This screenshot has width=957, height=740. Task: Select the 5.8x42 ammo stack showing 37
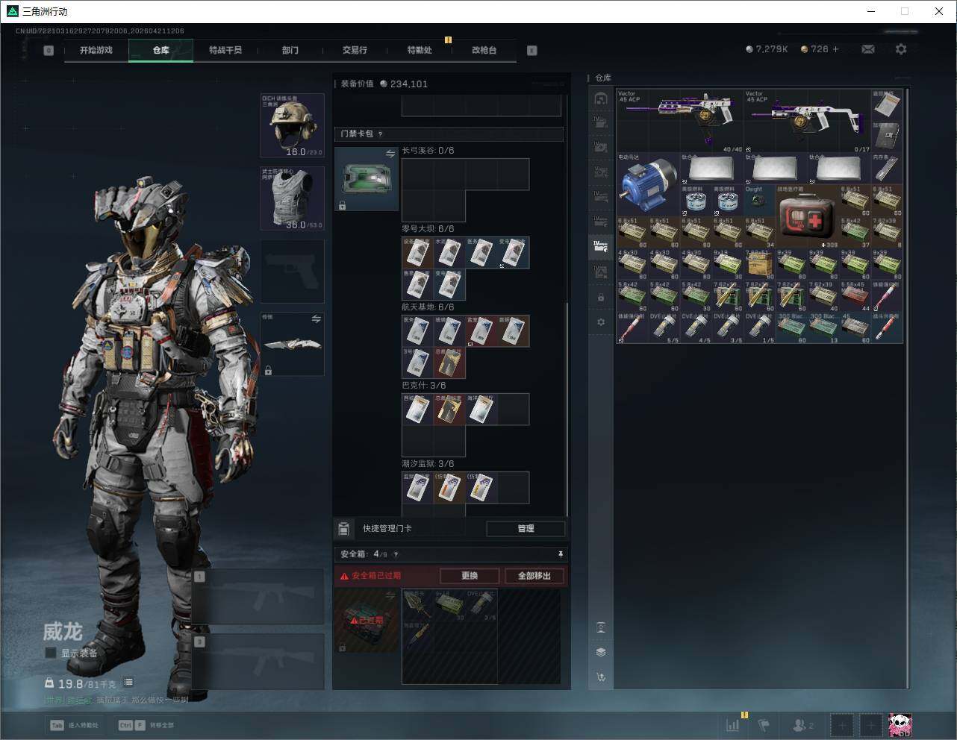coord(855,232)
